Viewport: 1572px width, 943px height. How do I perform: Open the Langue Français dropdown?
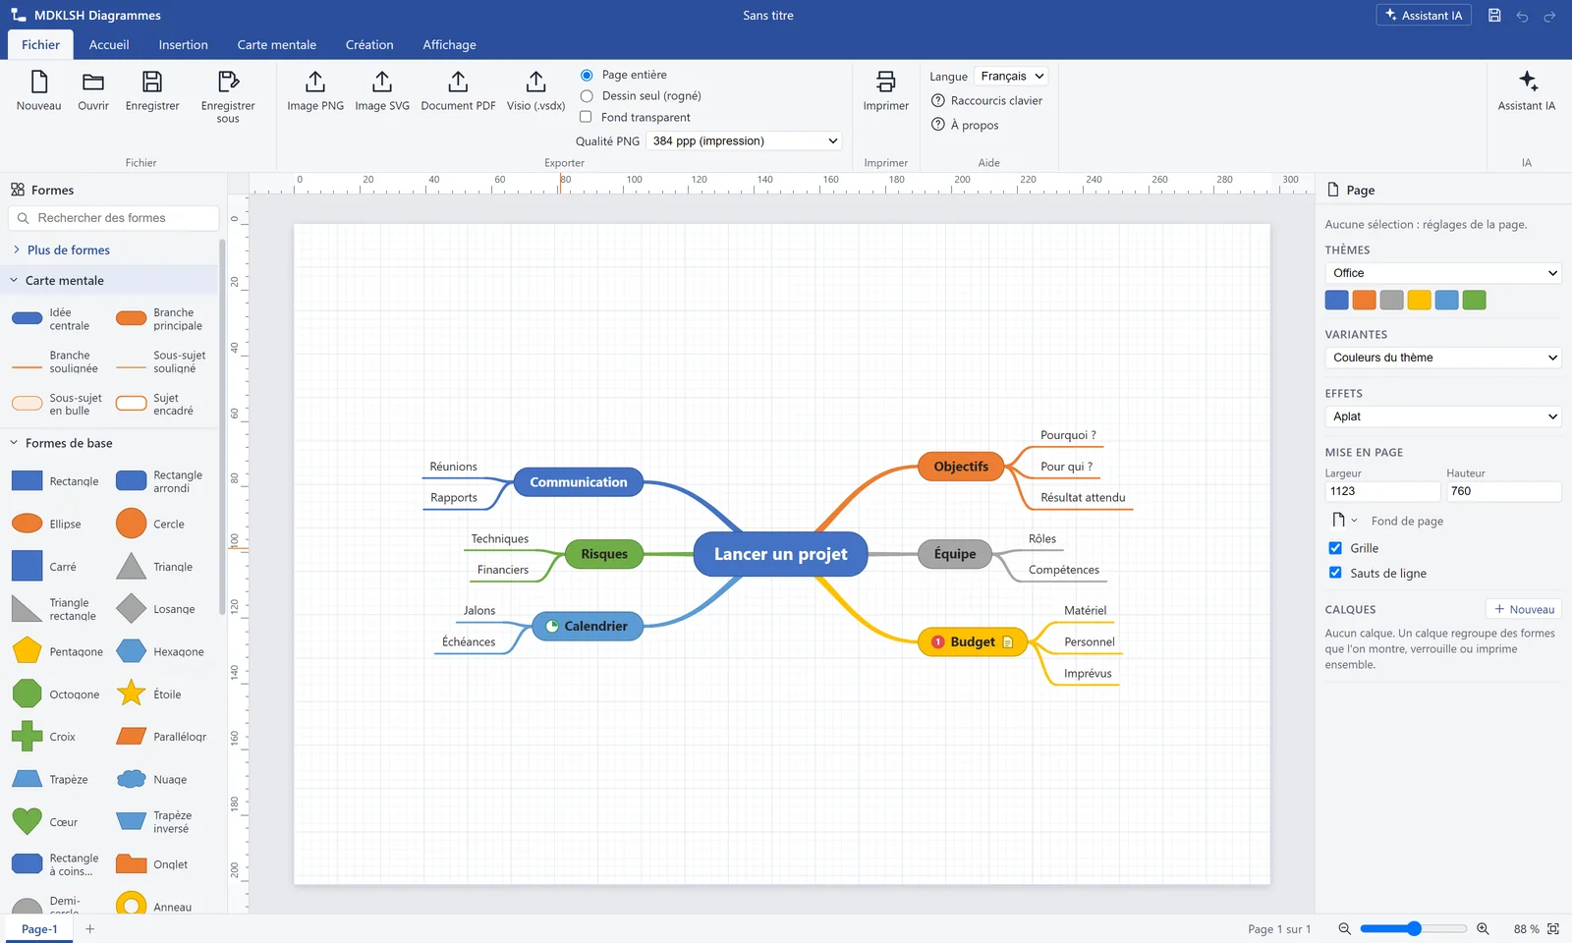click(1011, 76)
